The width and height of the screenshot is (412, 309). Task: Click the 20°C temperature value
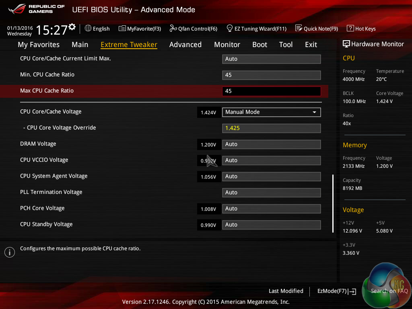coord(381,79)
